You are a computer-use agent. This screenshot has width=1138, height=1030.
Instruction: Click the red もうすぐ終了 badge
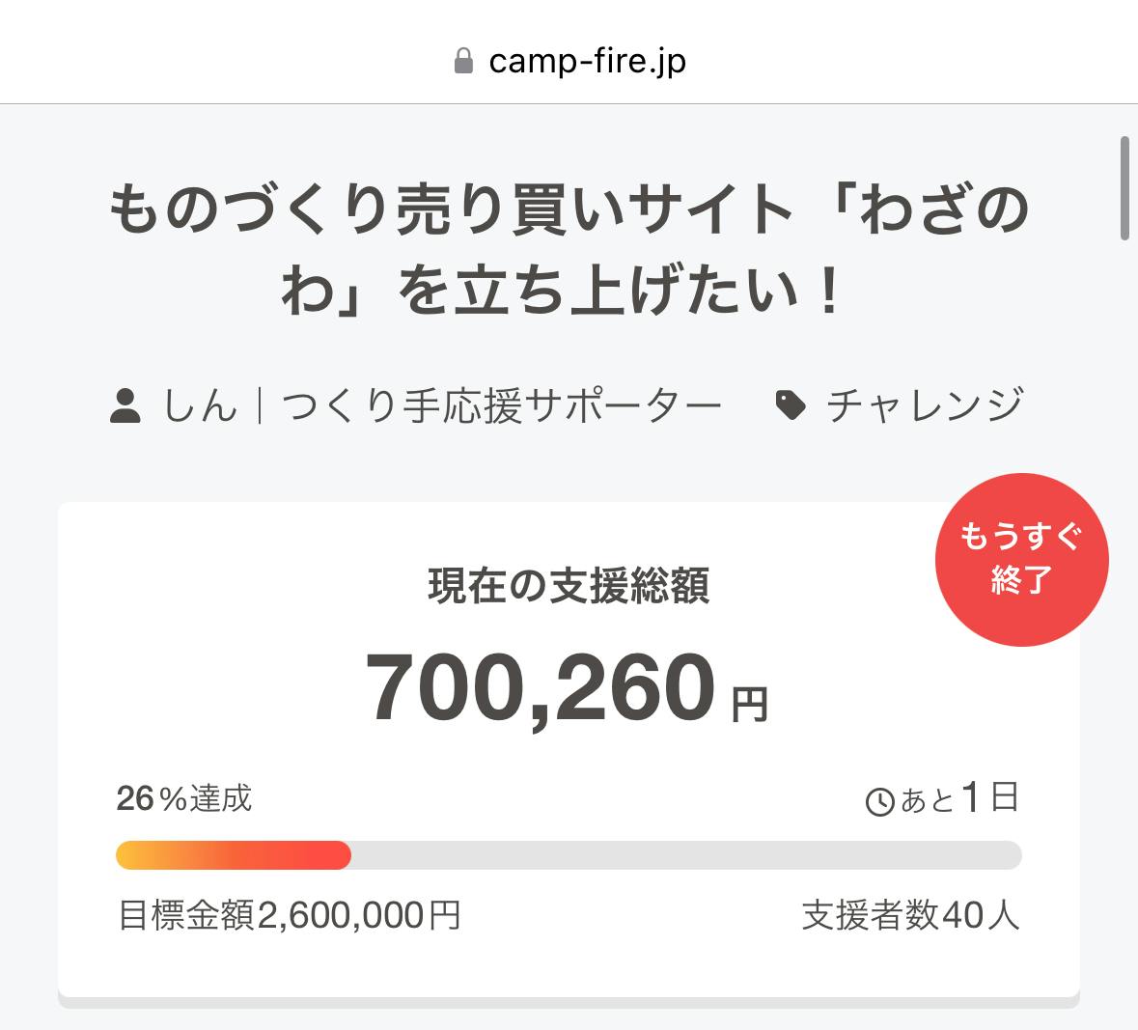click(1021, 560)
